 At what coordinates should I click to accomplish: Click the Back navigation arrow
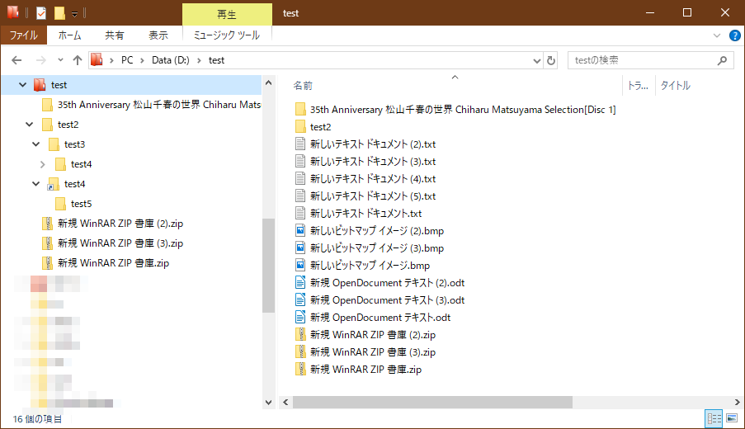tap(17, 60)
